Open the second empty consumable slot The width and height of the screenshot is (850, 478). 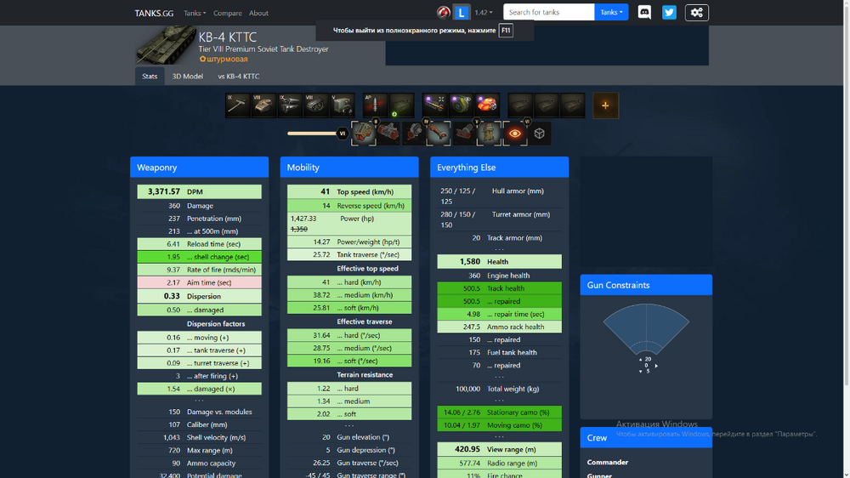pos(546,105)
